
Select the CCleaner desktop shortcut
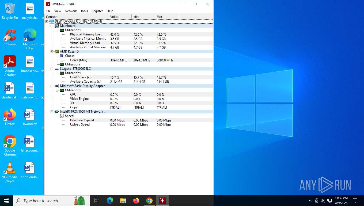[10, 38]
